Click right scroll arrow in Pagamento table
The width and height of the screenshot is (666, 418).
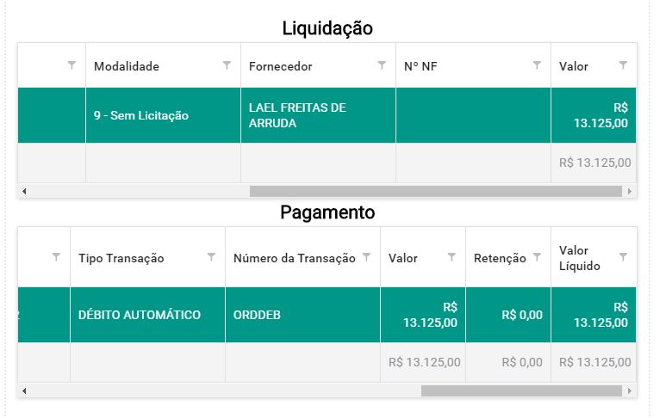[x=630, y=390]
